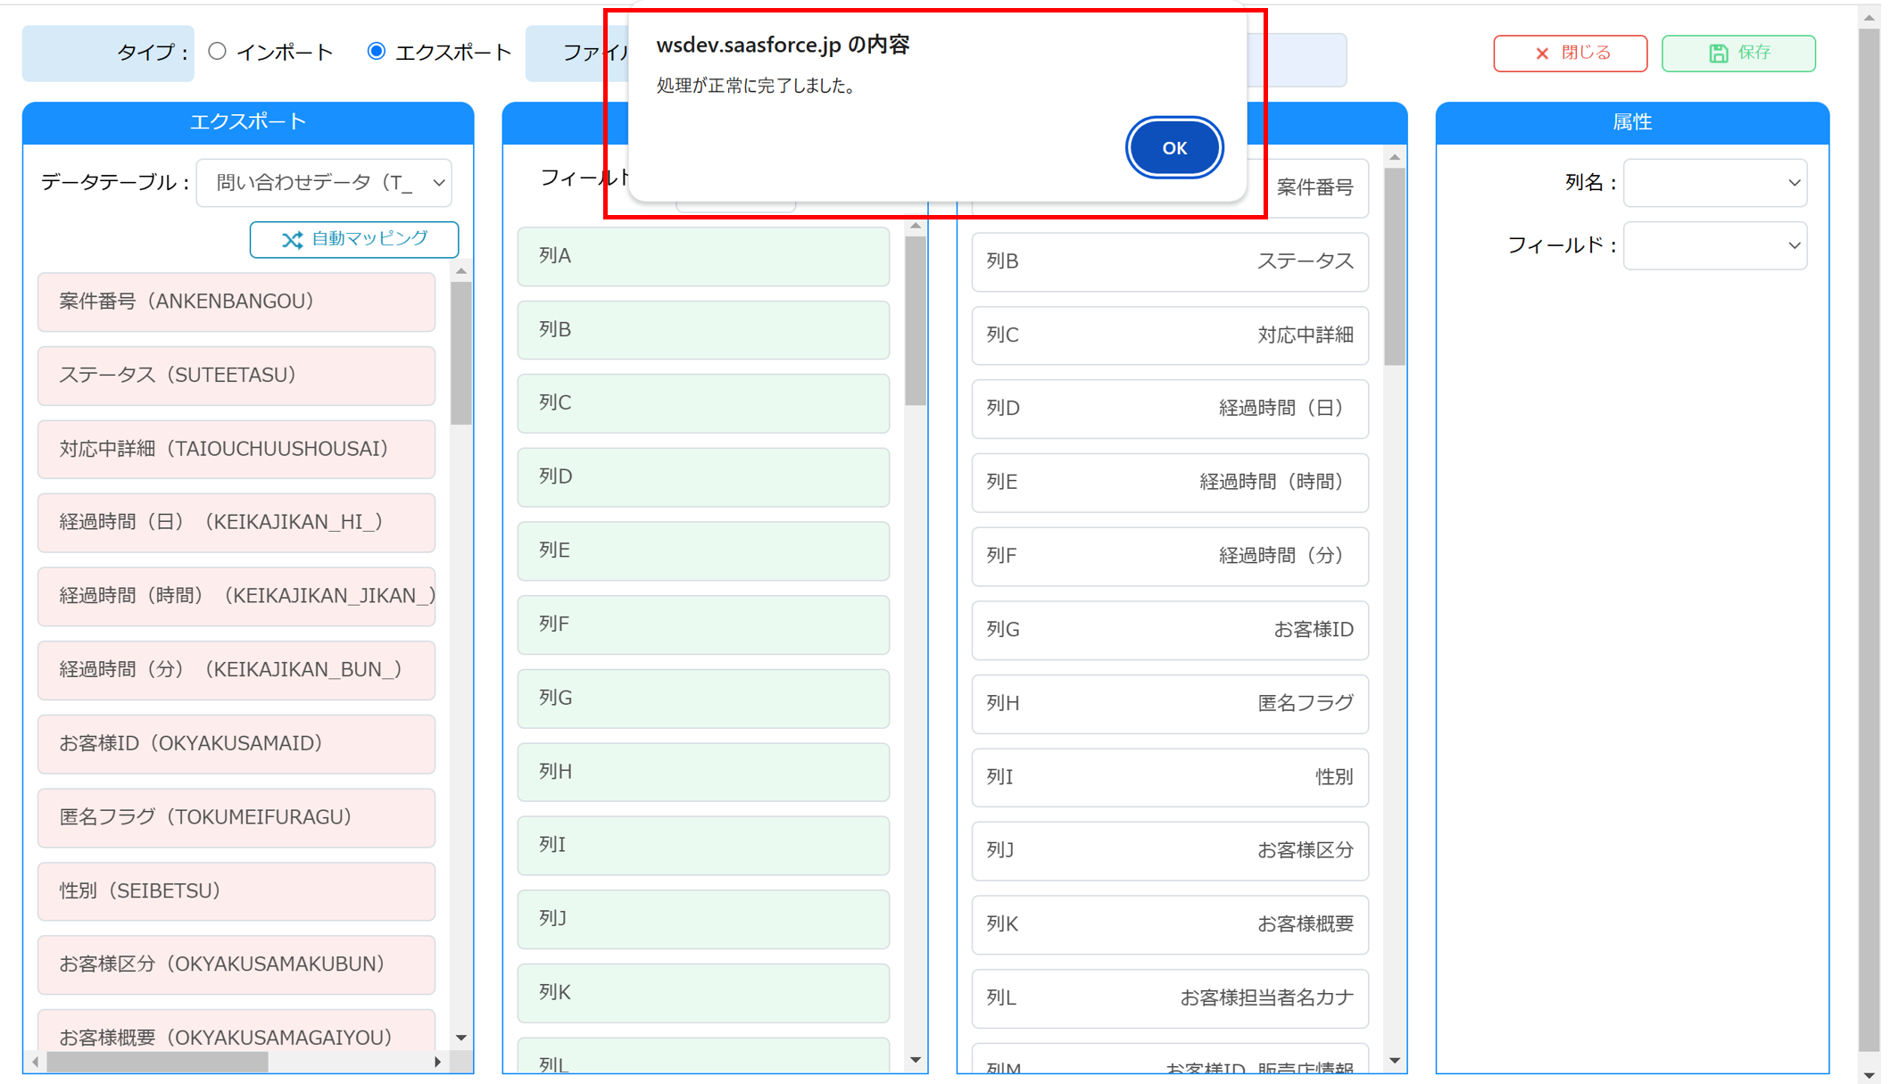Click green 列H slot
The height and width of the screenshot is (1084, 1898).
click(703, 772)
